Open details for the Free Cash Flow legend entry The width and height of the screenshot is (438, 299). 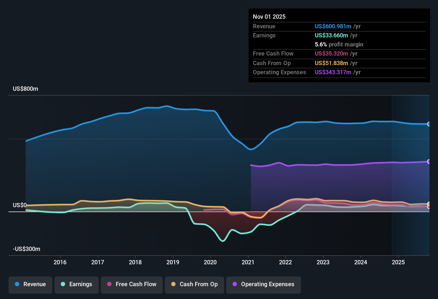click(x=132, y=284)
